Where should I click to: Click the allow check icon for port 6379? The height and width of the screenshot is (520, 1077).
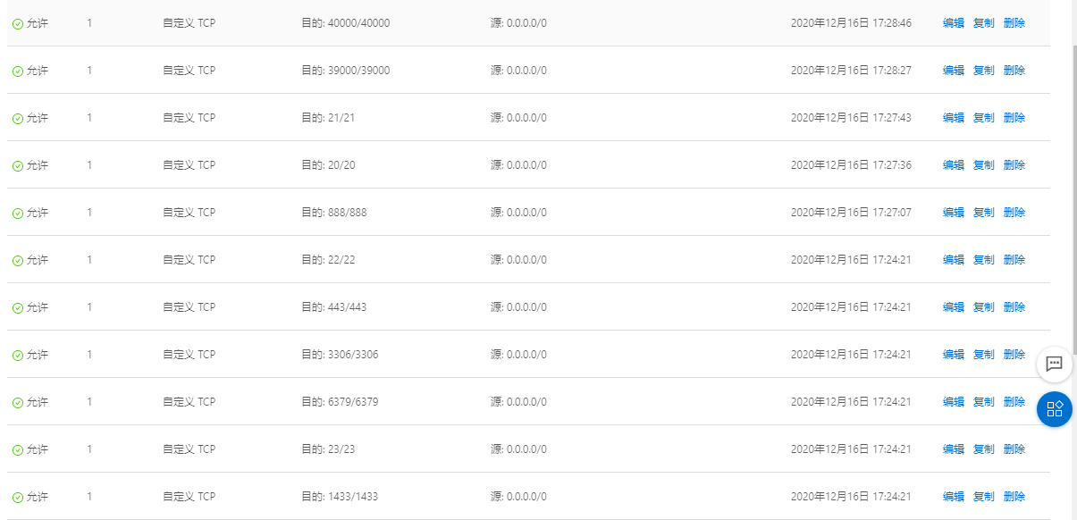click(18, 403)
